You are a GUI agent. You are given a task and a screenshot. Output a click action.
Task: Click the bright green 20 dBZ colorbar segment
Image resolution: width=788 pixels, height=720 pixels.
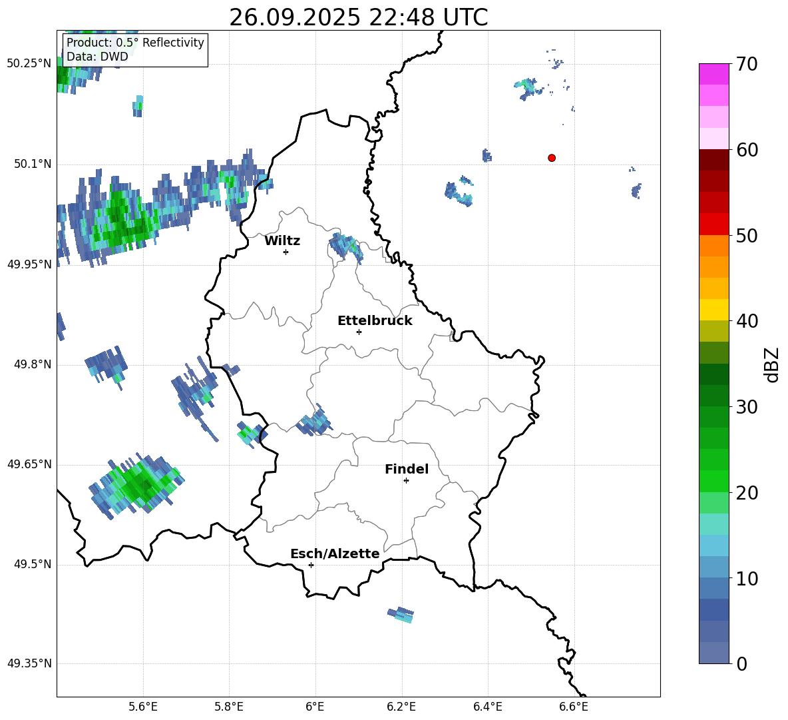pos(714,481)
